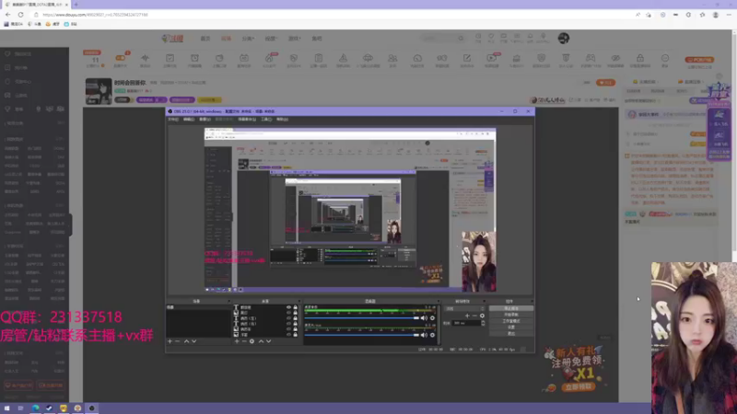
Task: Click the Douyu search magnifier icon
Action: [461, 39]
